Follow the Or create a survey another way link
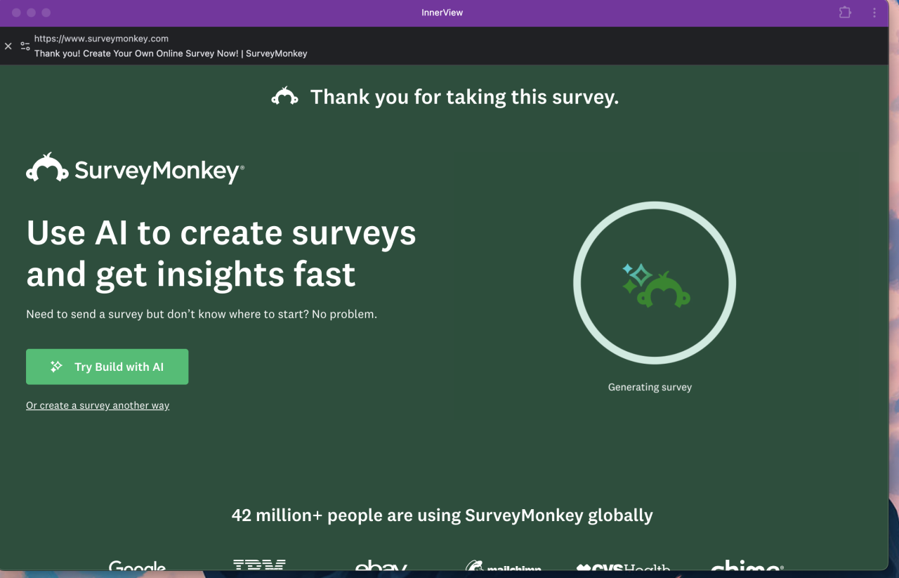Viewport: 899px width, 578px height. pos(98,405)
